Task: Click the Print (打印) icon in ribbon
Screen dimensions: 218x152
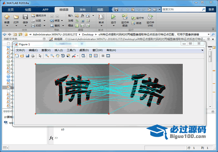Action: (x=33, y=26)
